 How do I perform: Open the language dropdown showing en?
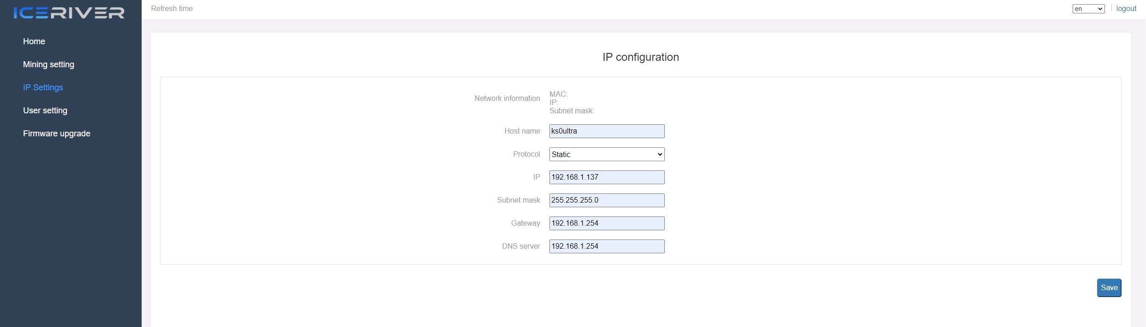click(x=1088, y=9)
